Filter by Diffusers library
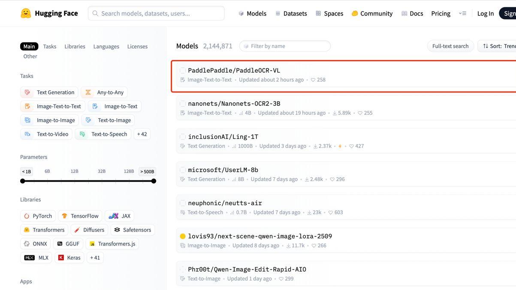 tap(89, 230)
